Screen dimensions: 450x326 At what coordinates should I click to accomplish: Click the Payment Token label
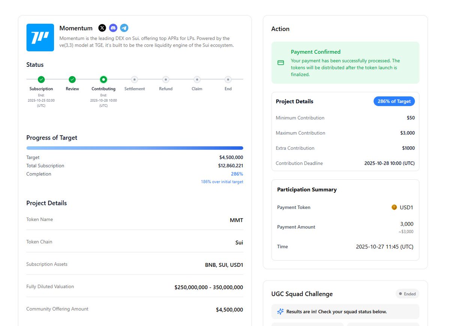pyautogui.click(x=294, y=207)
